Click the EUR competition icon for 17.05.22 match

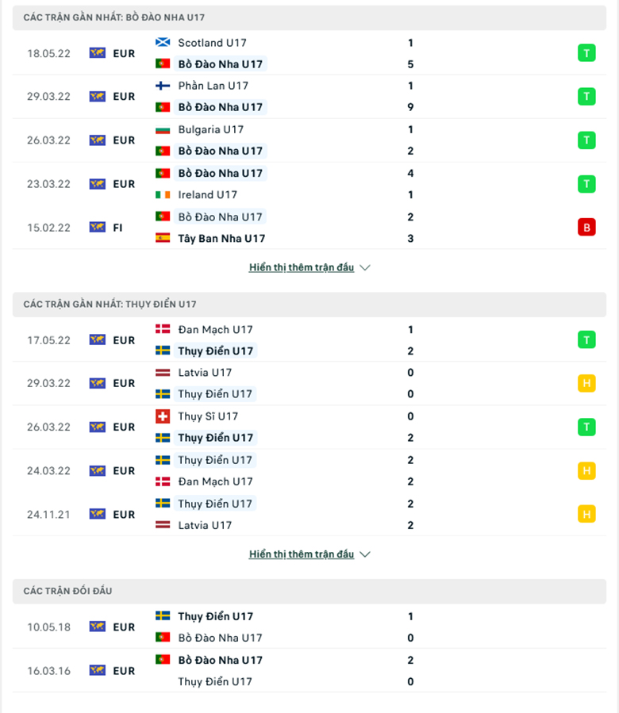coord(98,340)
